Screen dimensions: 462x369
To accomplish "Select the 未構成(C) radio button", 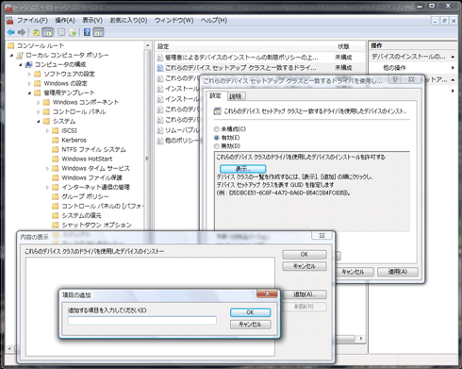I will (217, 129).
